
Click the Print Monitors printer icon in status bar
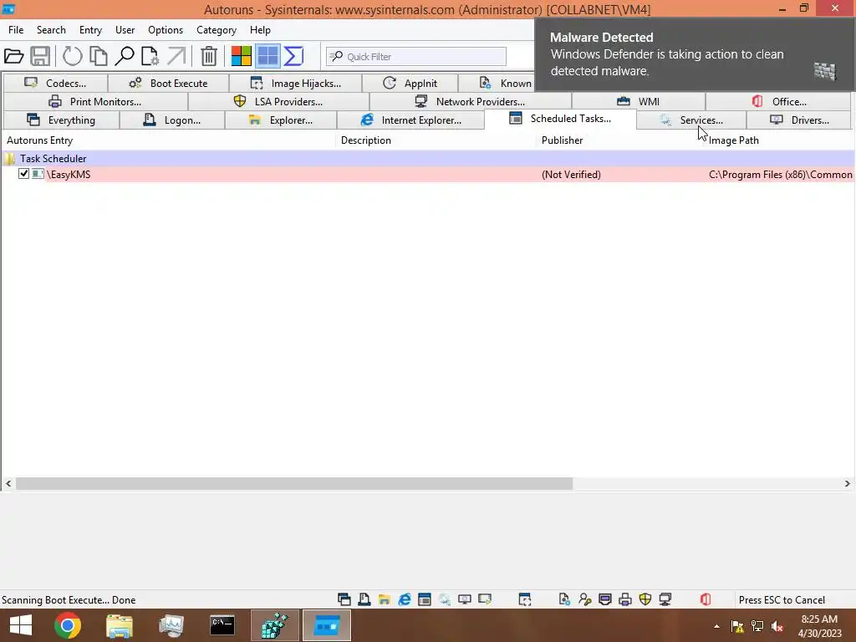[625, 599]
